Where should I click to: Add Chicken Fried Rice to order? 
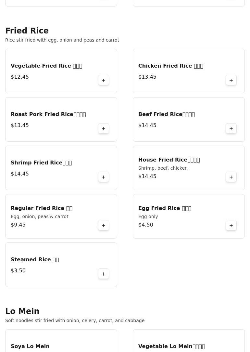231,80
